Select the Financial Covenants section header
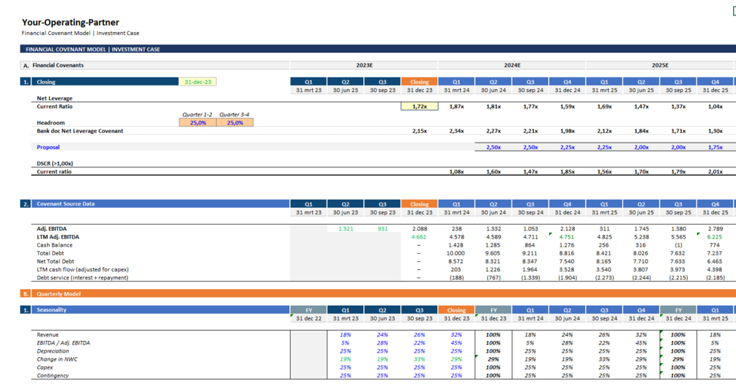This screenshot has width=736, height=387. 58,65
